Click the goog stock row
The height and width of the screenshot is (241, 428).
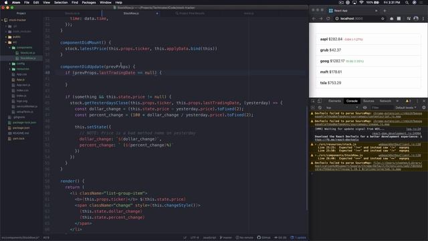coord(368,61)
